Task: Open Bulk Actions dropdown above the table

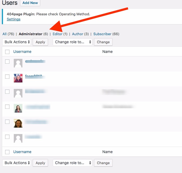Action: [x=16, y=42]
